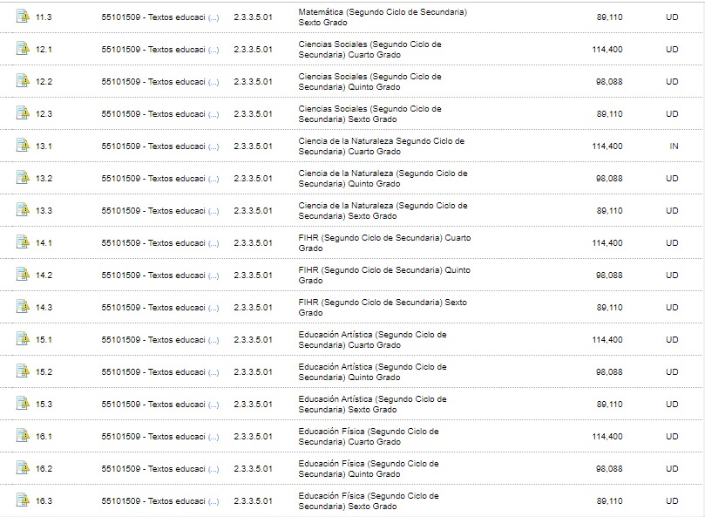Select the warning icon beside item 12.3
705x517 pixels.
tap(23, 113)
